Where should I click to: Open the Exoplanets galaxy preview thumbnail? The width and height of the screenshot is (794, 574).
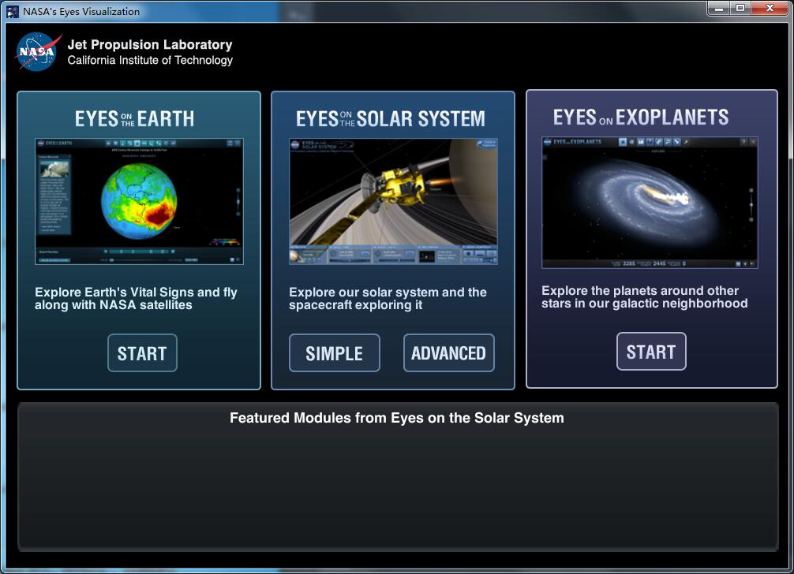650,203
